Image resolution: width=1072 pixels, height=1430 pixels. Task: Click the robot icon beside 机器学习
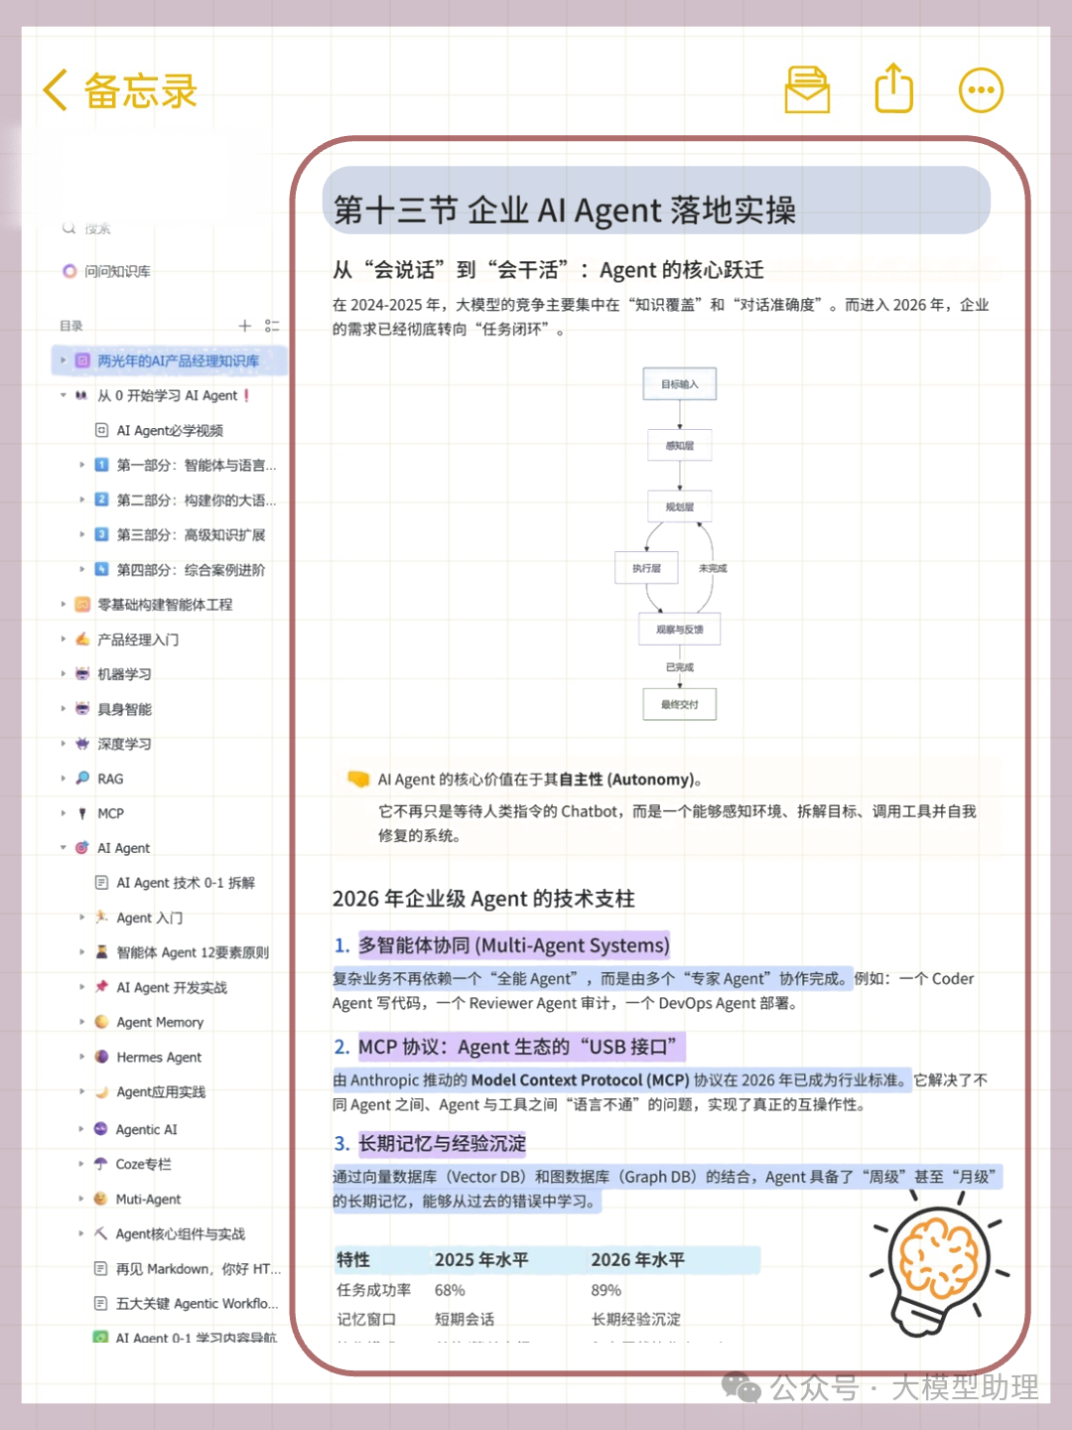coord(82,673)
